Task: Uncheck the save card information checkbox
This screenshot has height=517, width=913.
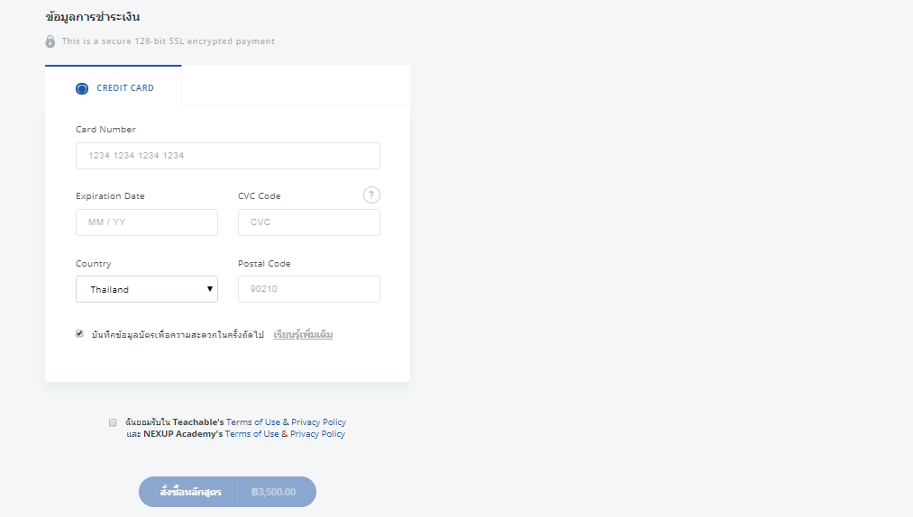Action: pos(79,333)
